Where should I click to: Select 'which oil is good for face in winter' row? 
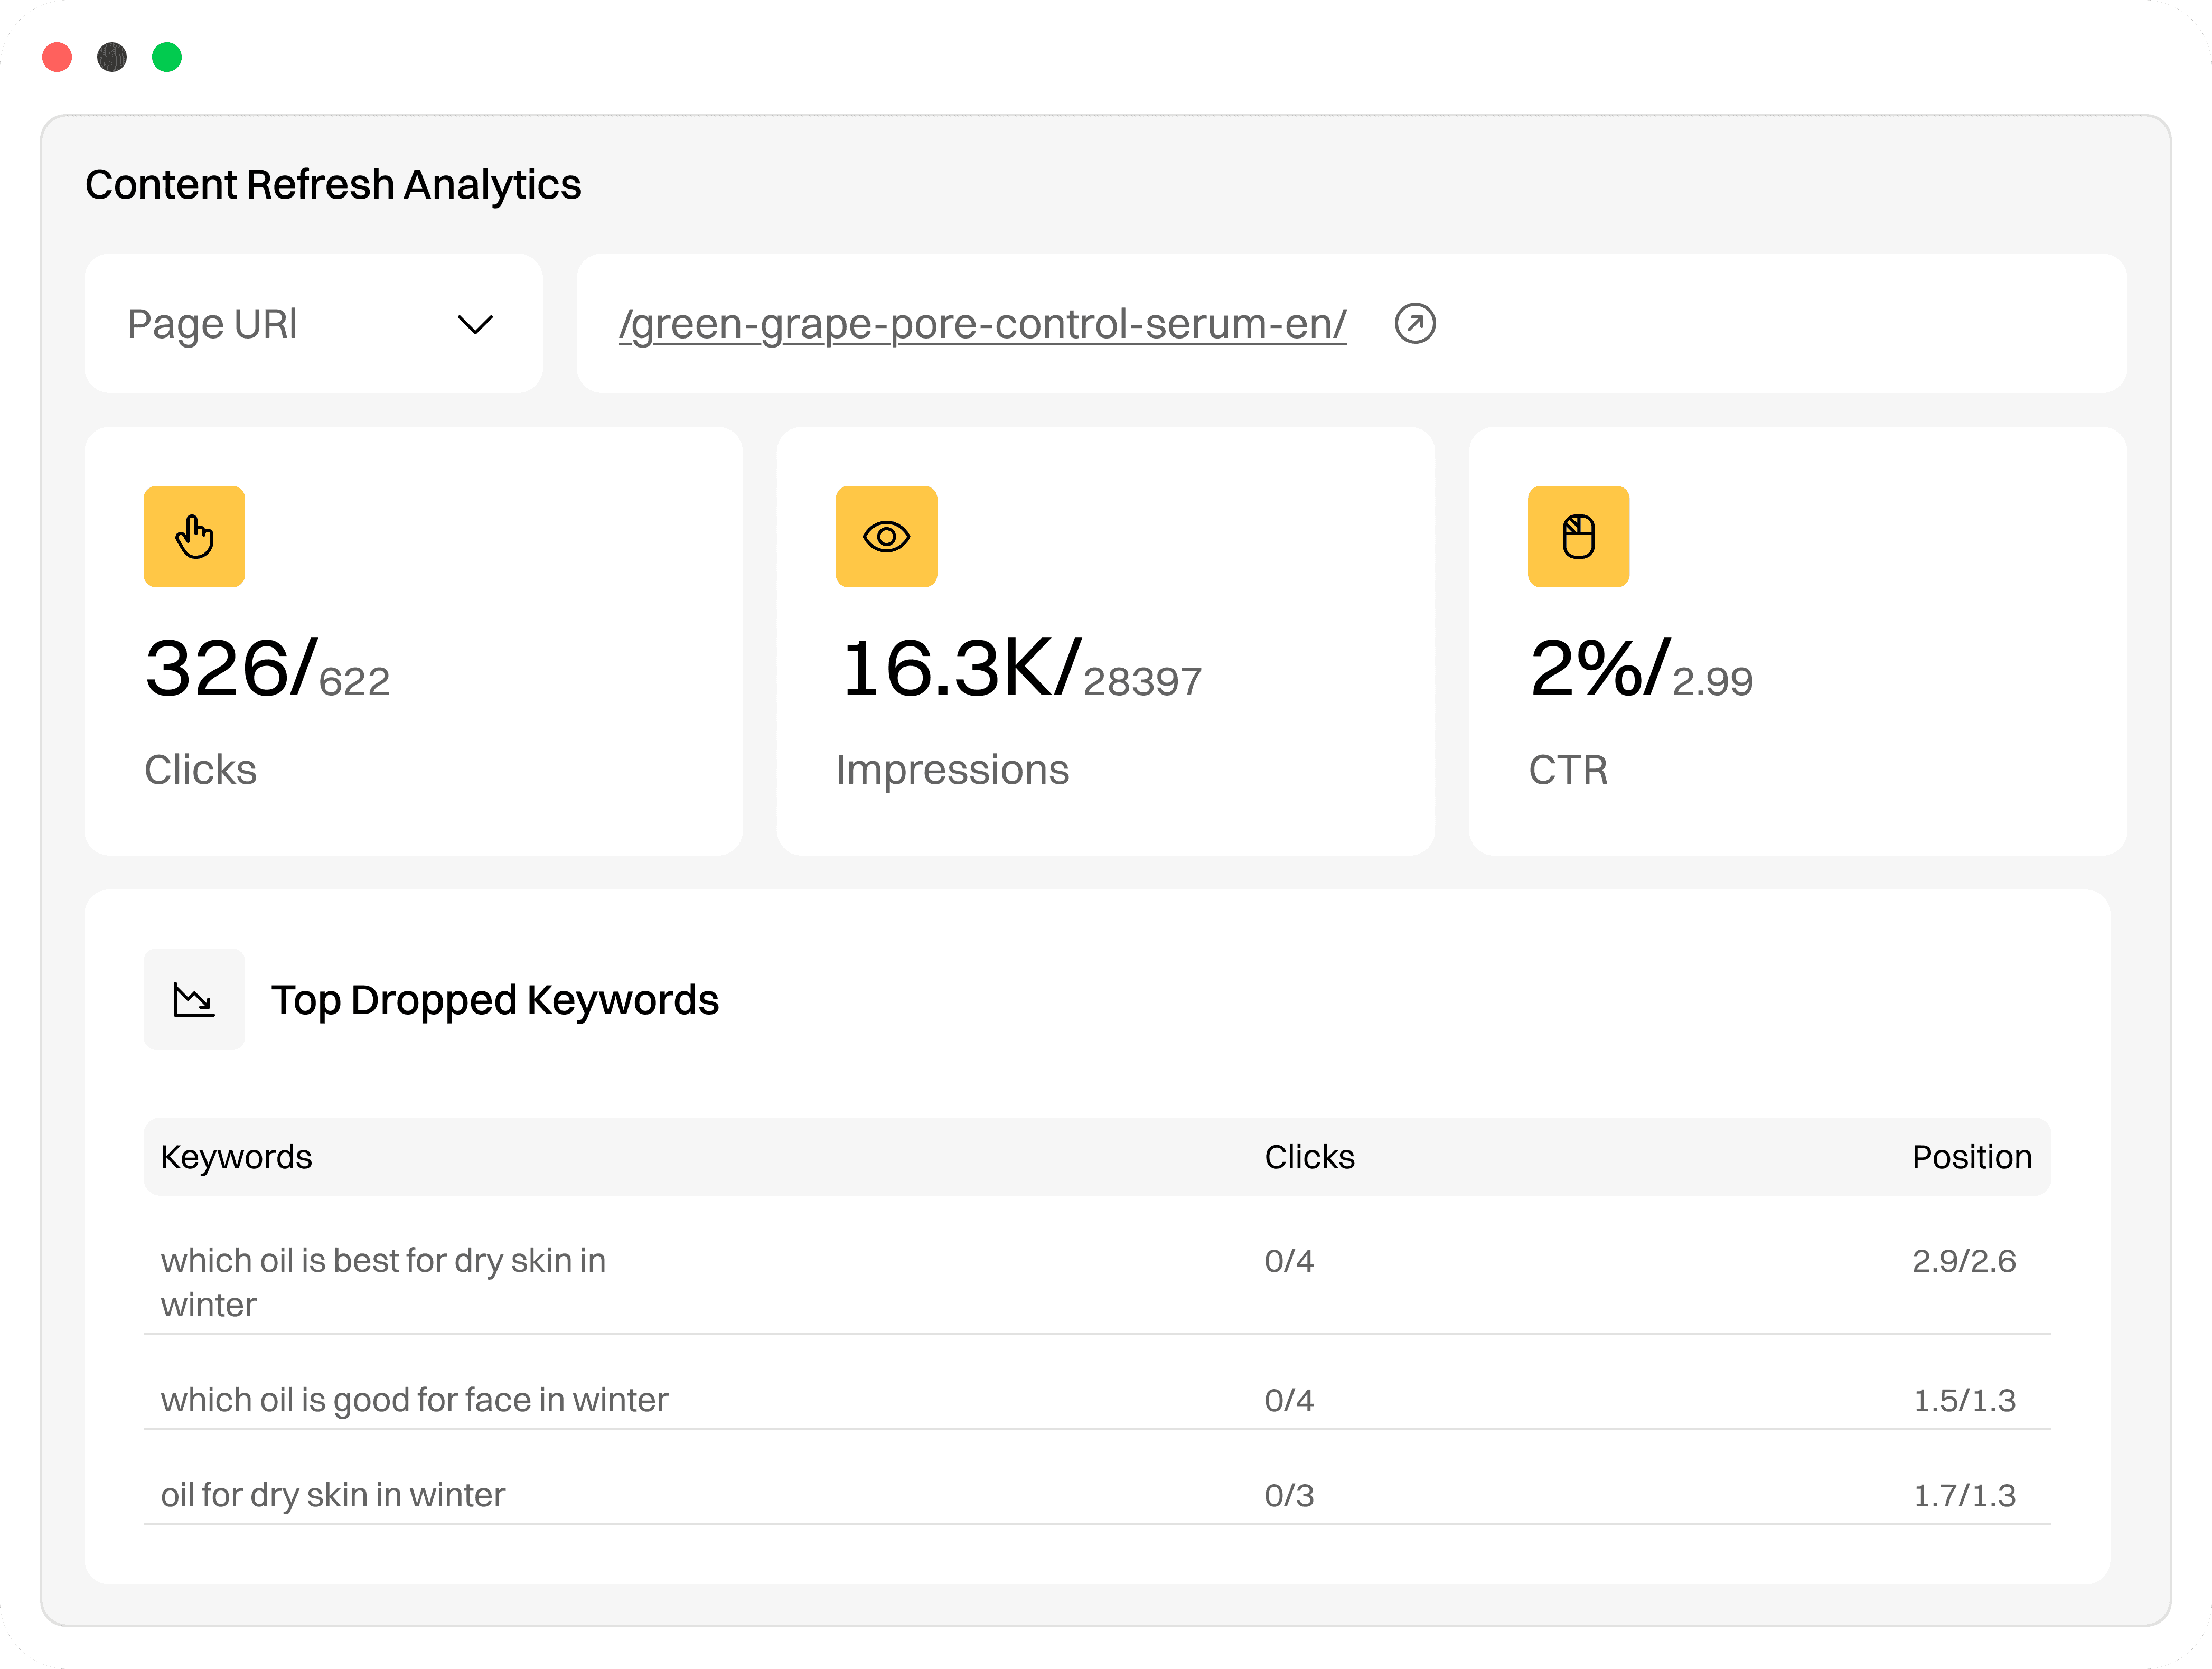(x=414, y=1400)
